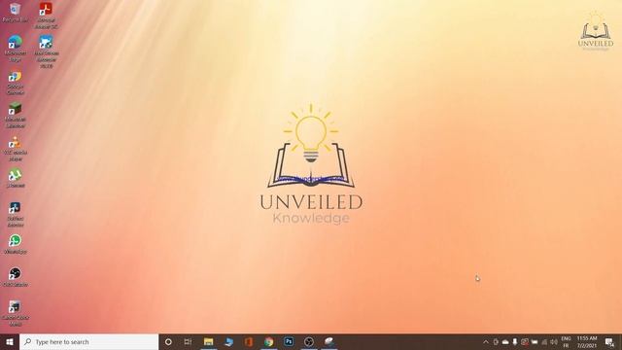Screen dimensions: 622x350
Task: Select the OBS Studio desktop shortcut
Action: [x=16, y=277]
